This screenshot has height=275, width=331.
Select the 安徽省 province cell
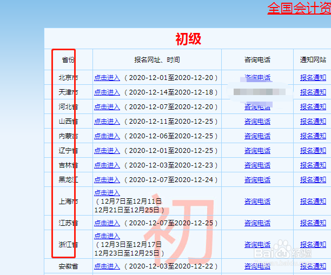(68, 266)
